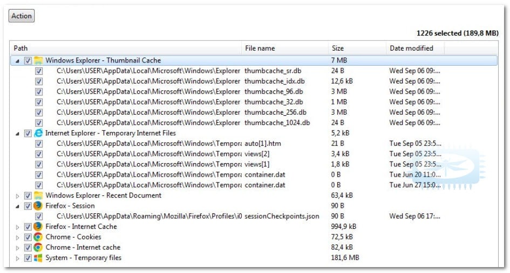Sort by the Path column header

pos(126,48)
